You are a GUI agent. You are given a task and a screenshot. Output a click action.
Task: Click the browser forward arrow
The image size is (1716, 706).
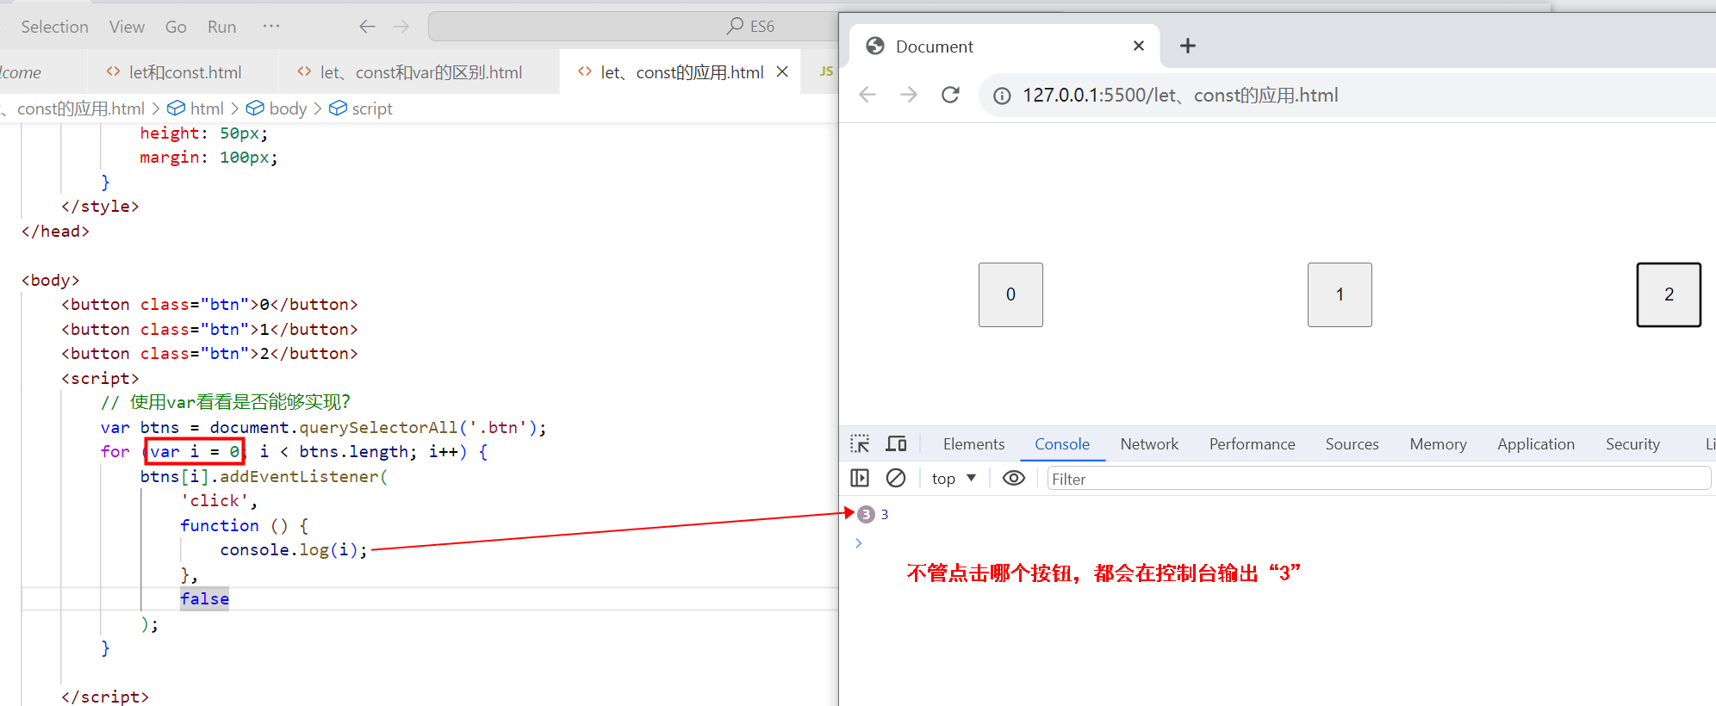coord(909,95)
